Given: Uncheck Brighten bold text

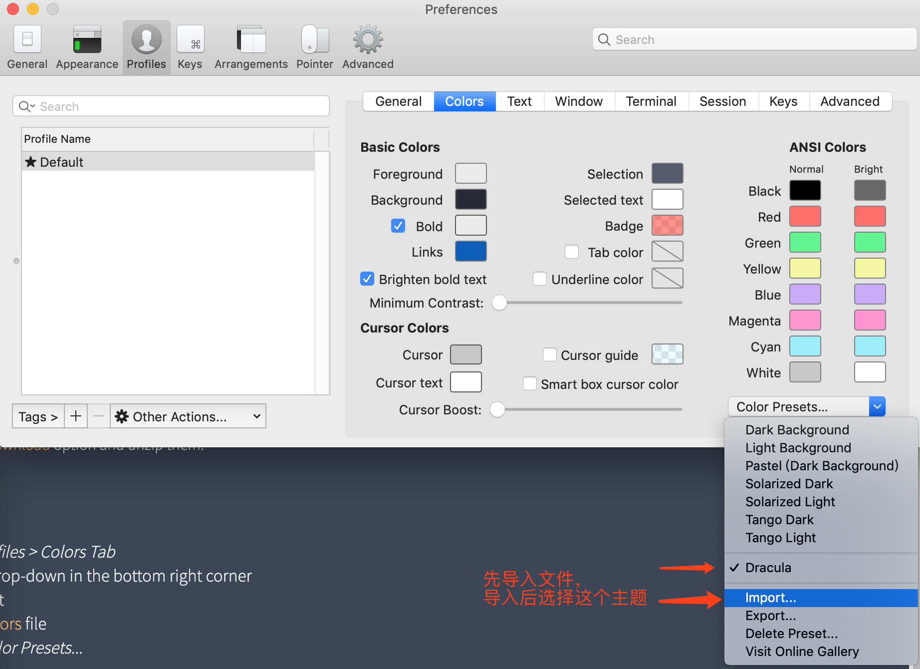Looking at the screenshot, I should 367,279.
